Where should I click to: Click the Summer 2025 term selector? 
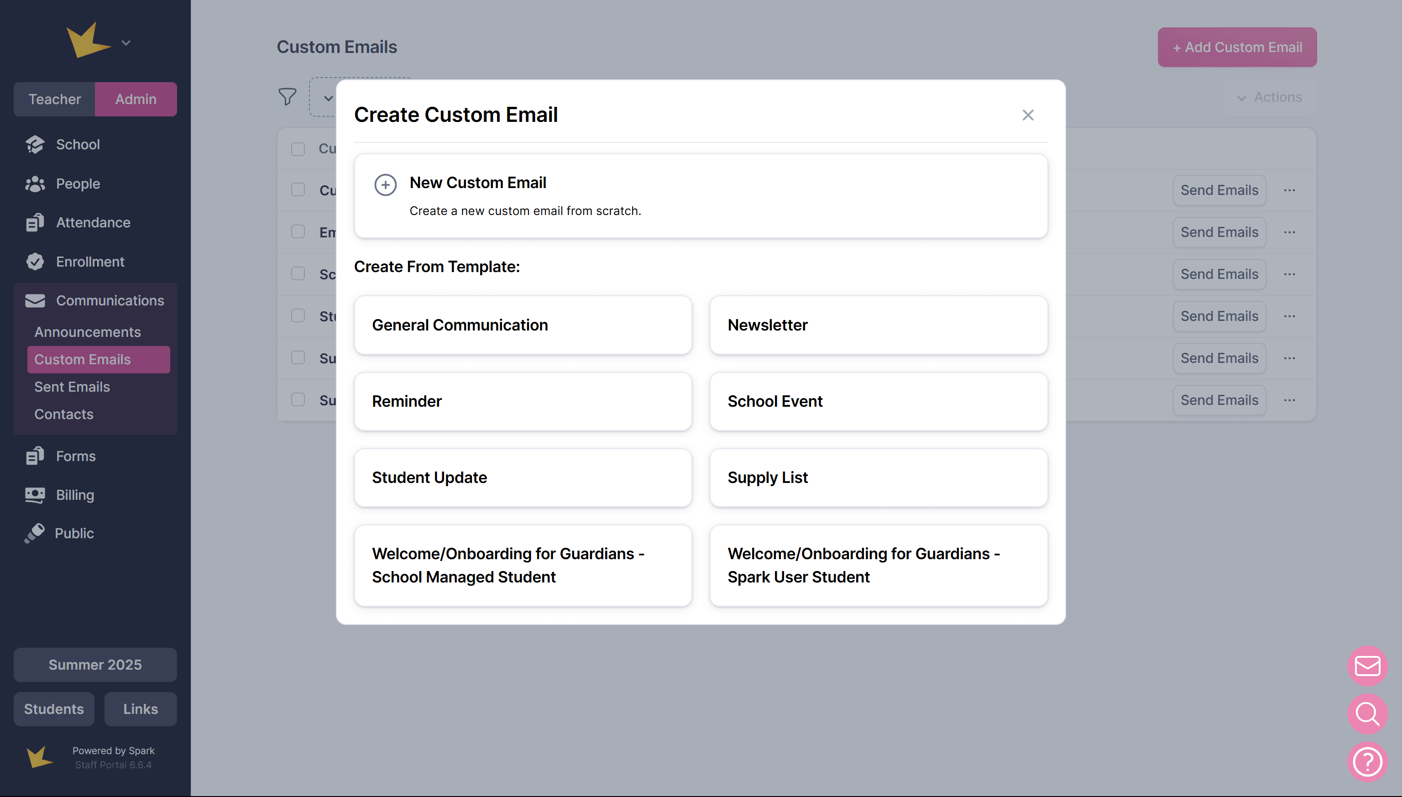[95, 665]
